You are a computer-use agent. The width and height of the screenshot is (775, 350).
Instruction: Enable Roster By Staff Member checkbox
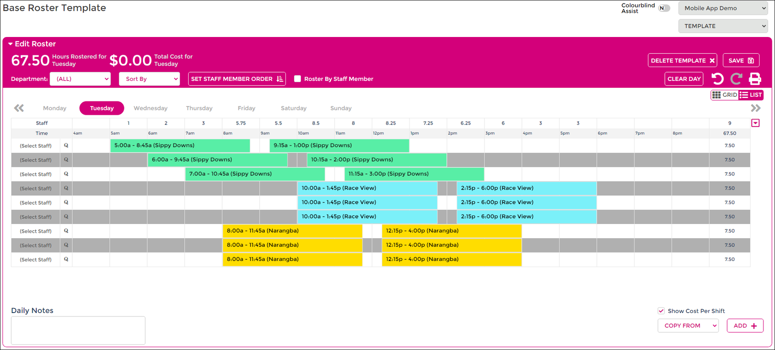[298, 79]
